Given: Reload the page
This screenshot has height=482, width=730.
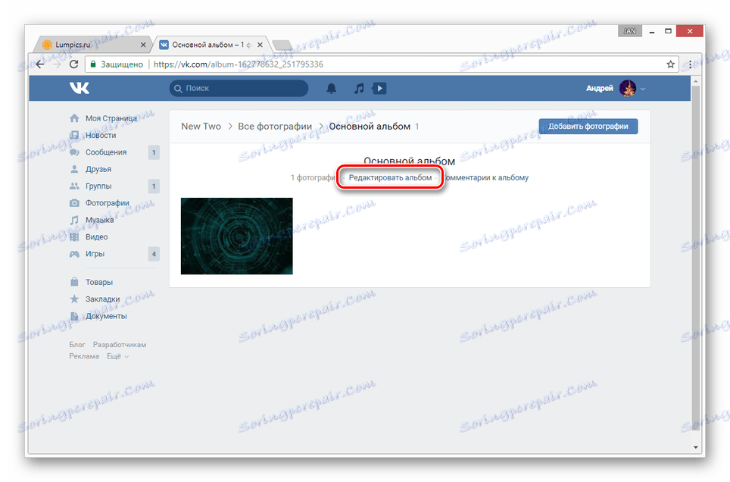Looking at the screenshot, I should (73, 64).
